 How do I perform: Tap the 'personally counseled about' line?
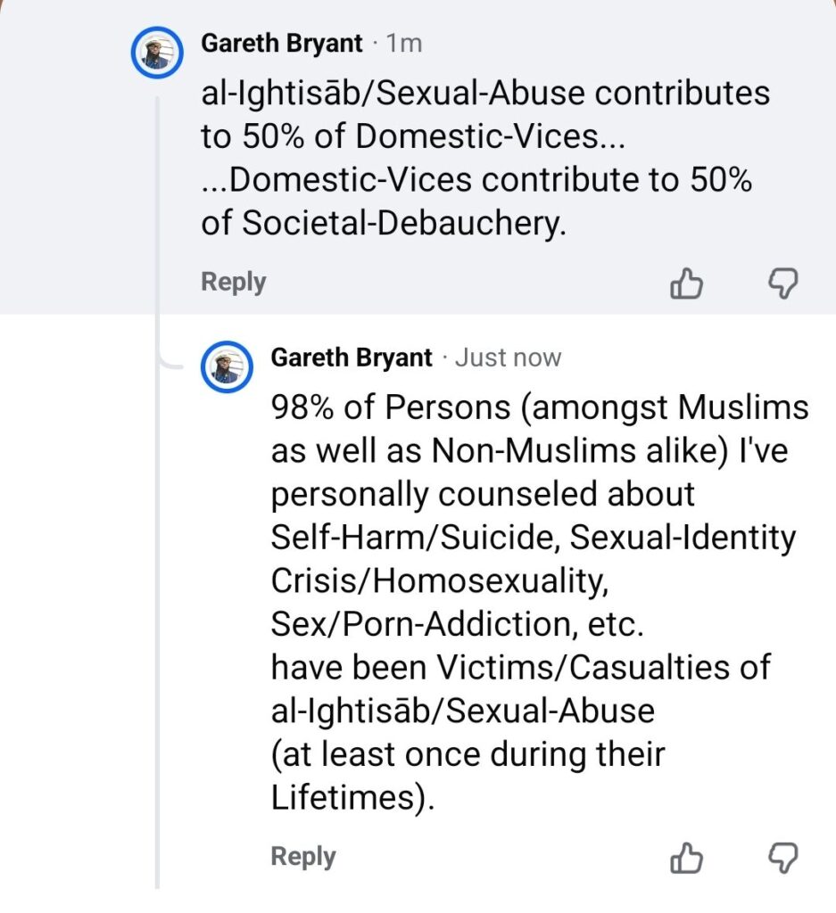pos(483,494)
